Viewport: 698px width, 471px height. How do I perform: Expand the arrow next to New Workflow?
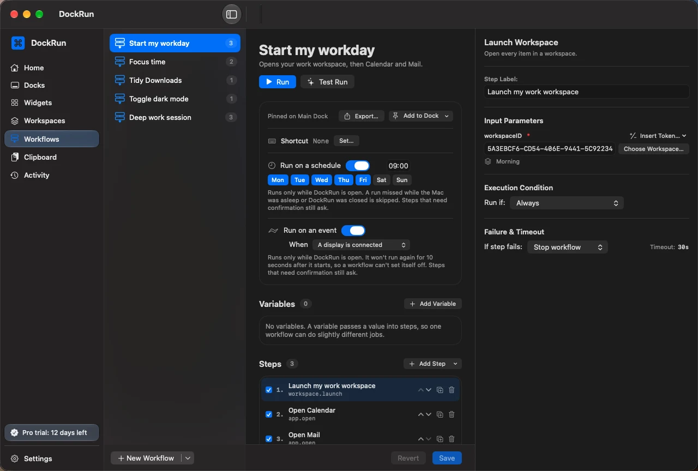pos(188,458)
